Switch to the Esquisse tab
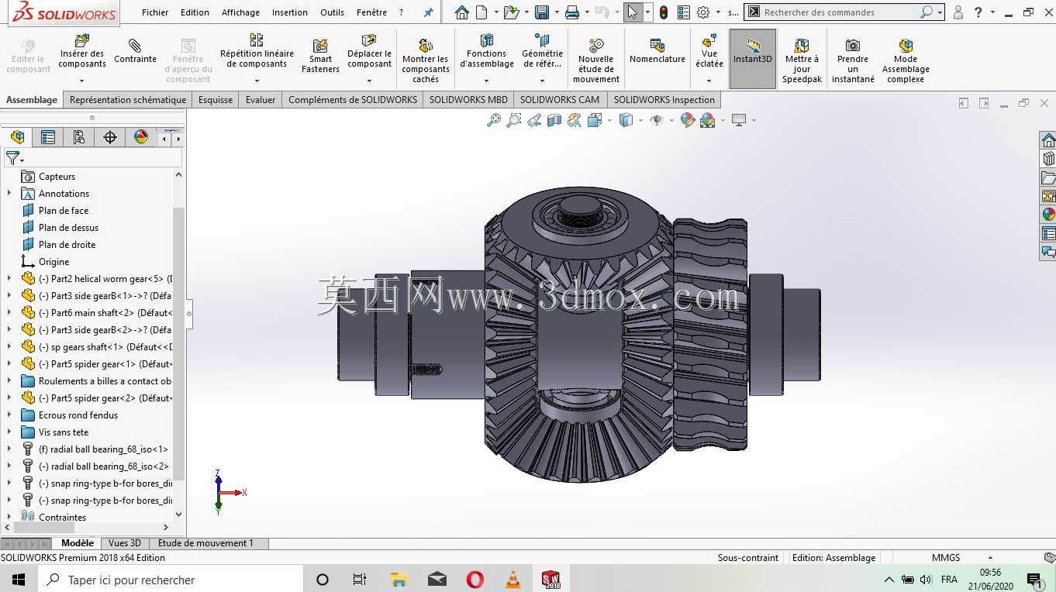 pos(216,100)
